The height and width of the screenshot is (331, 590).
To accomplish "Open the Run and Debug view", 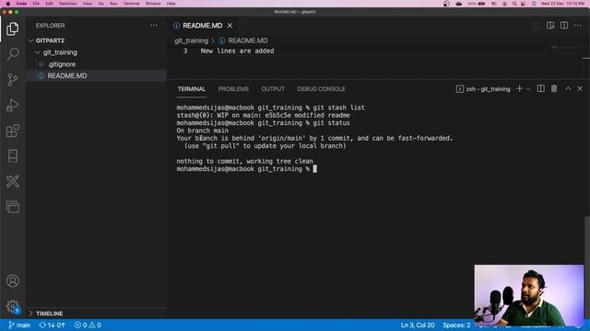I will pyautogui.click(x=12, y=105).
